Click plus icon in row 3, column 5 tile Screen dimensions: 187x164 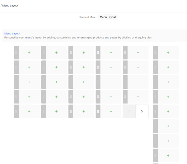138,82
